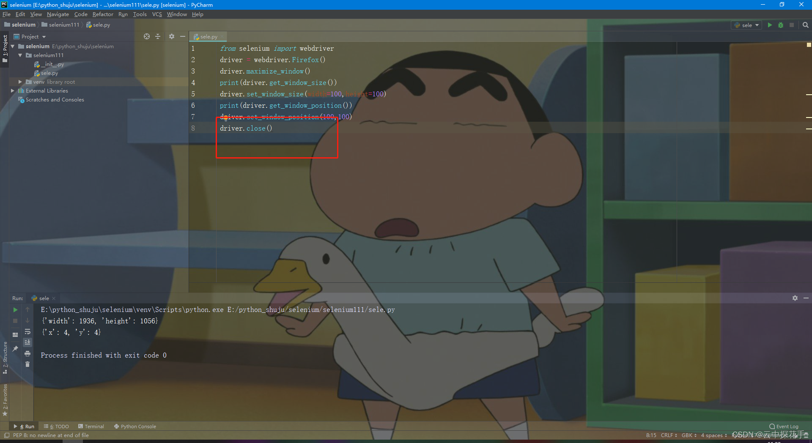812x443 pixels.
Task: Hide the Run panel with minus icon
Action: click(x=806, y=298)
